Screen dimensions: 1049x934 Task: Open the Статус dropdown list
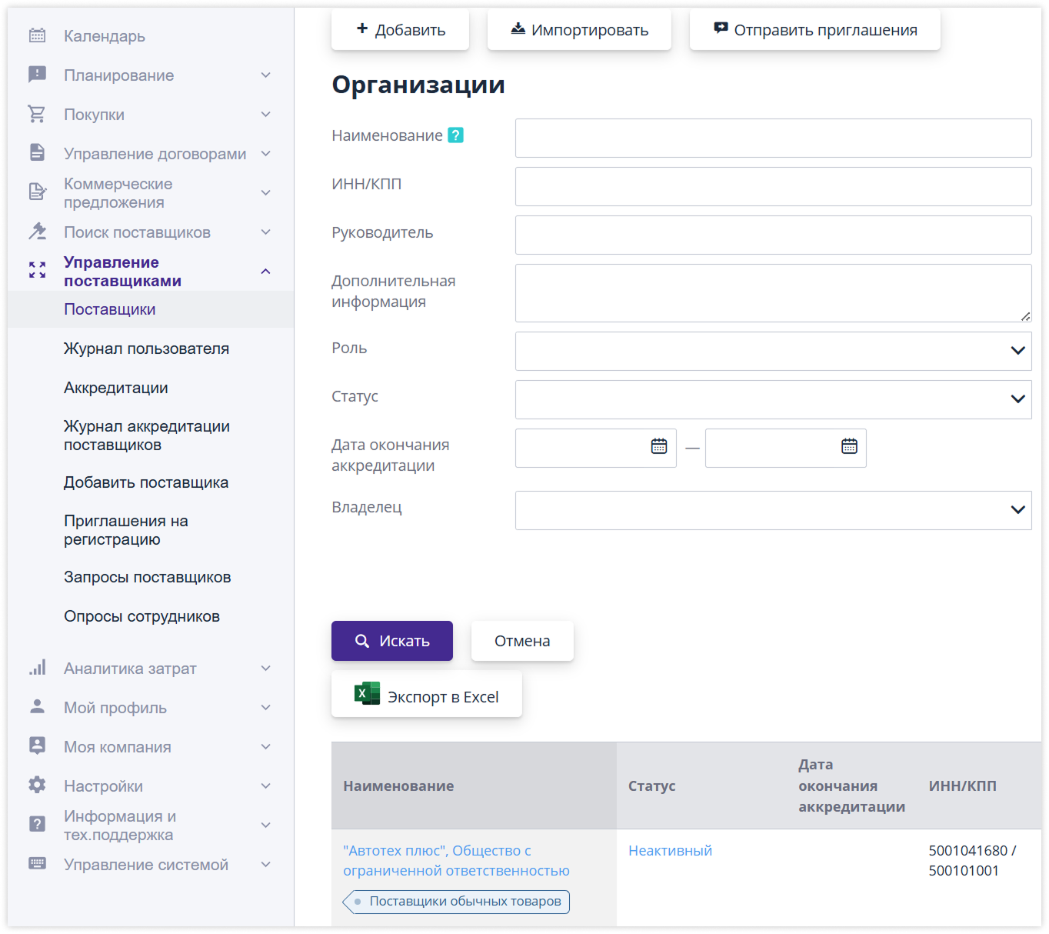pyautogui.click(x=772, y=399)
